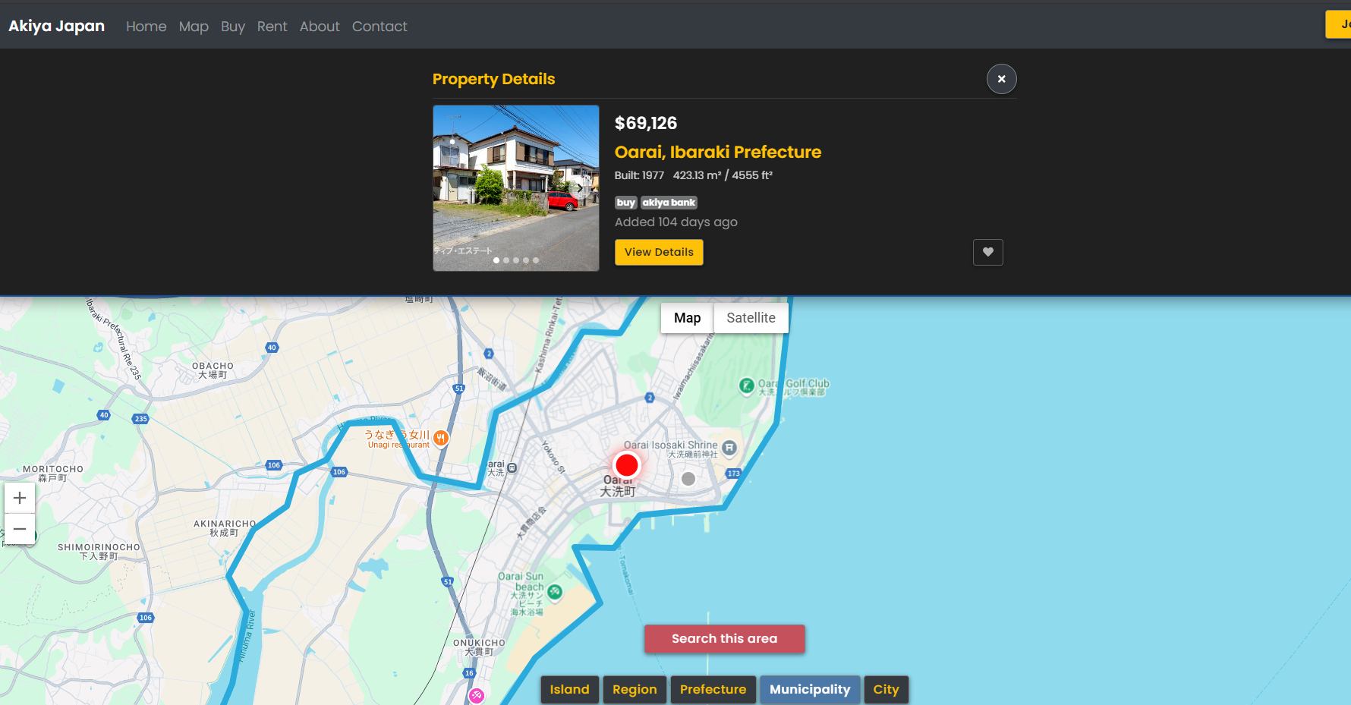Select the Municipality boundary level
This screenshot has height=705, width=1351.
point(810,689)
